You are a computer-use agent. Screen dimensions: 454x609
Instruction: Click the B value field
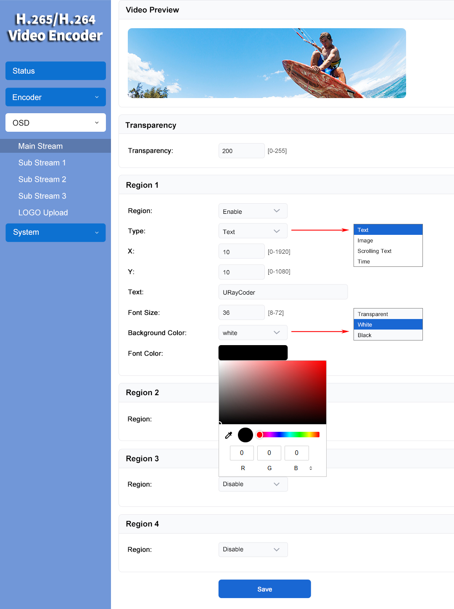[297, 453]
